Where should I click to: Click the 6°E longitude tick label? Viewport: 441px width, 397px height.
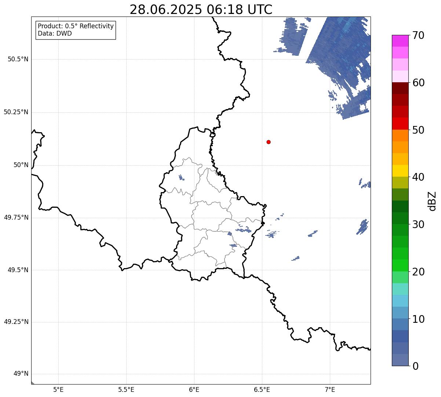(x=194, y=389)
